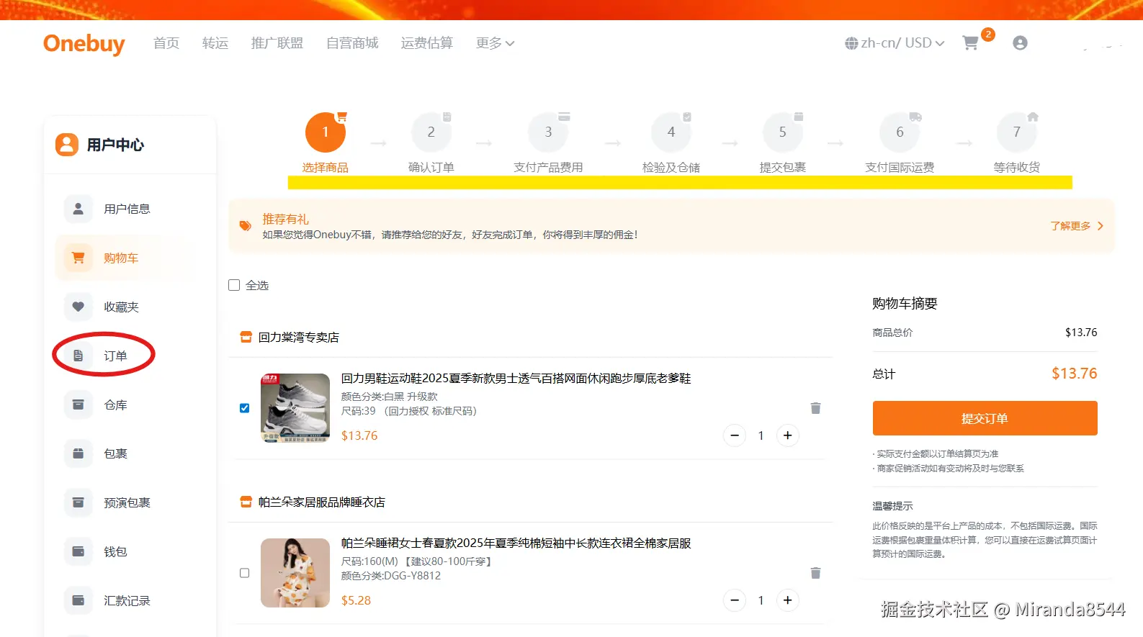
Task: Click the 提交订单 button
Action: pos(985,418)
